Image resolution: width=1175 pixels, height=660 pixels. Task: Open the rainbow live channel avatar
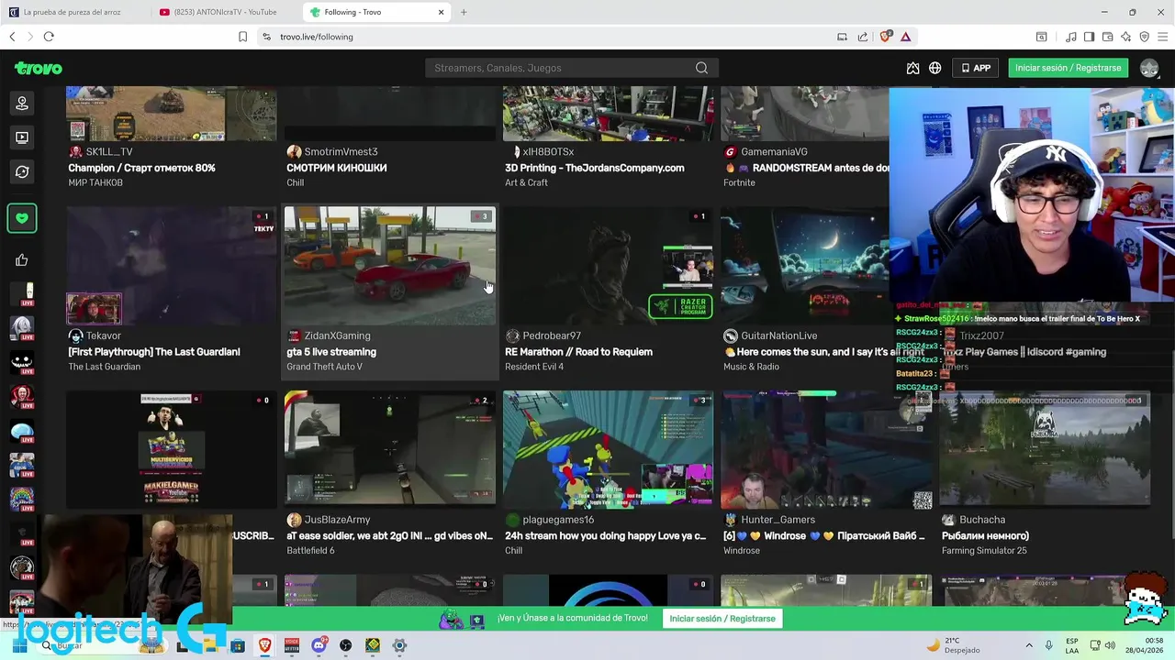coord(22,500)
